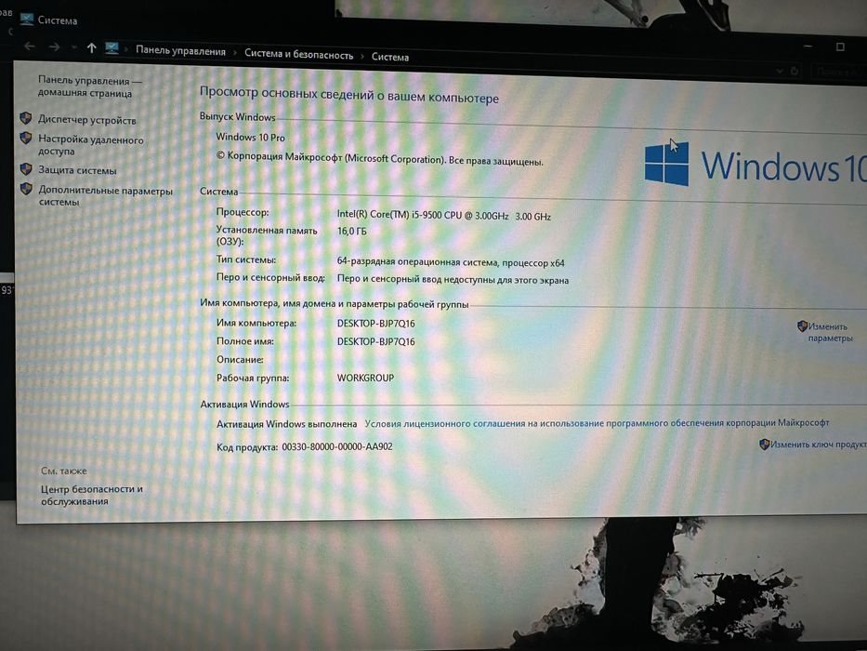
Task: Click the search field in Система window
Action: pyautogui.click(x=837, y=72)
